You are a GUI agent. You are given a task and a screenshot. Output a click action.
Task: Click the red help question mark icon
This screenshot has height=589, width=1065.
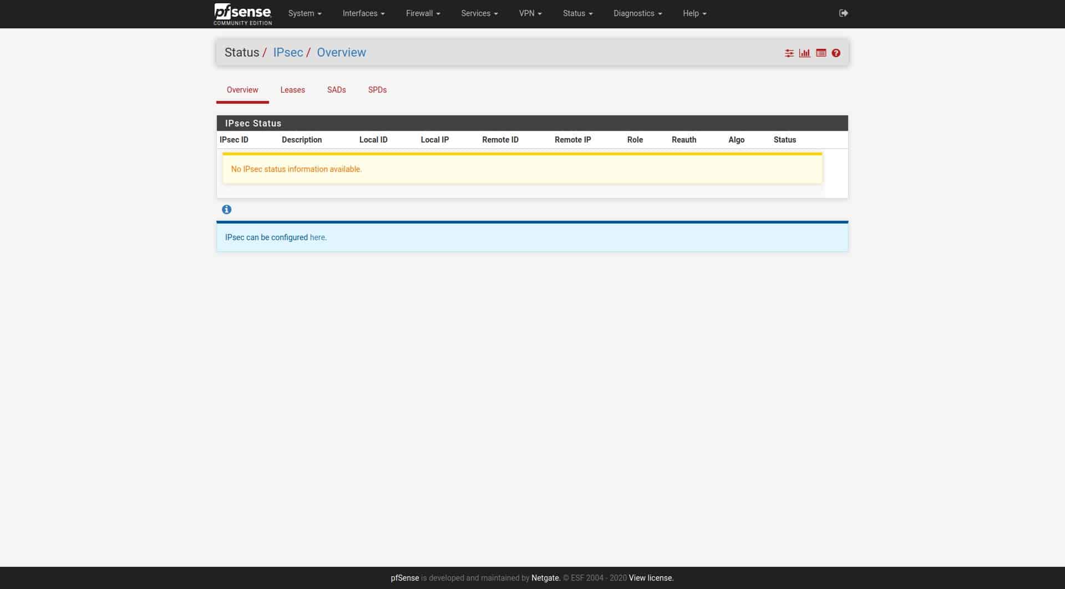836,53
